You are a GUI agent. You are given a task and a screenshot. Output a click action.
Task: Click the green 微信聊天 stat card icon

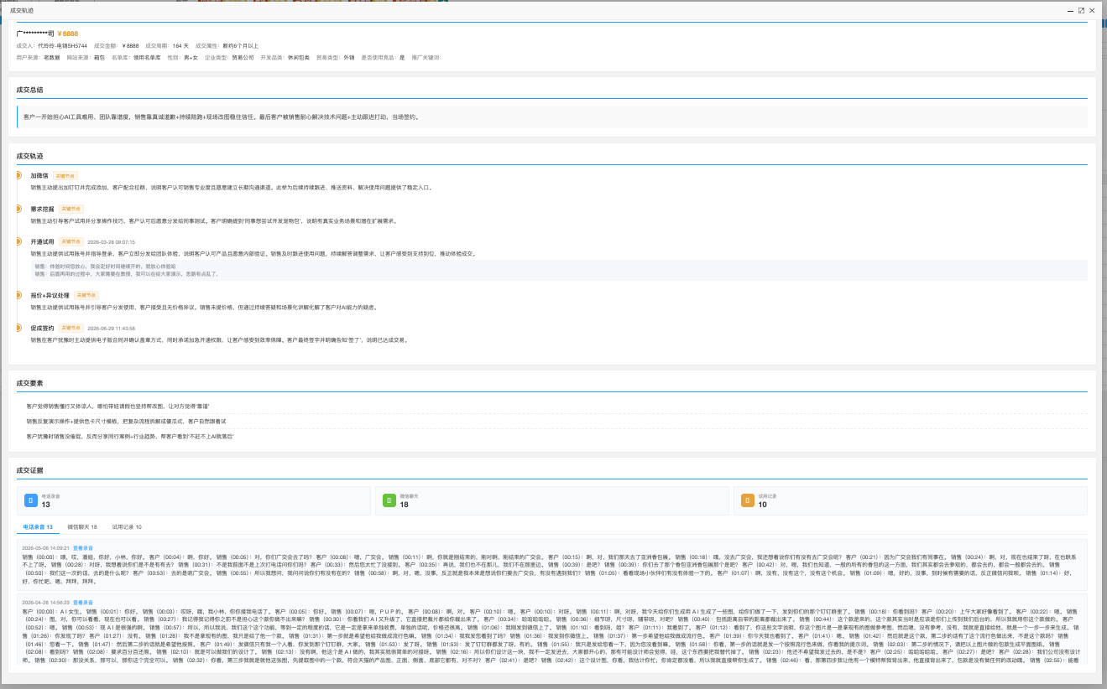[x=389, y=500]
